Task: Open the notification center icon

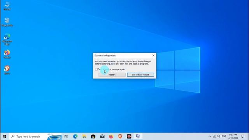Action: pos(242,136)
